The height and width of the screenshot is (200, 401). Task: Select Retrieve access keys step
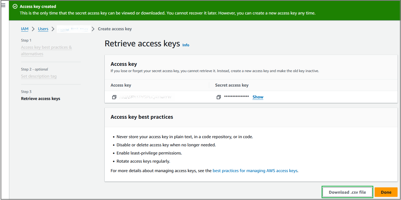[41, 99]
